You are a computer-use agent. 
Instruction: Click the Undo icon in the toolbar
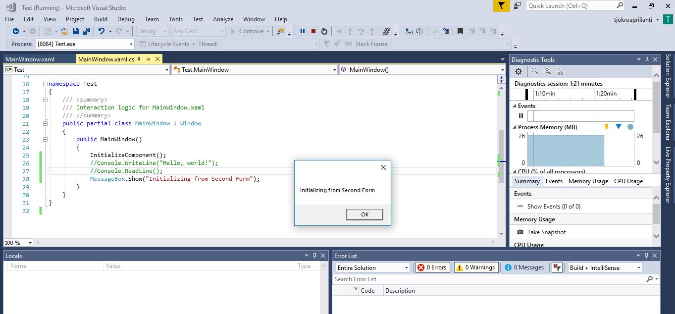tap(102, 31)
